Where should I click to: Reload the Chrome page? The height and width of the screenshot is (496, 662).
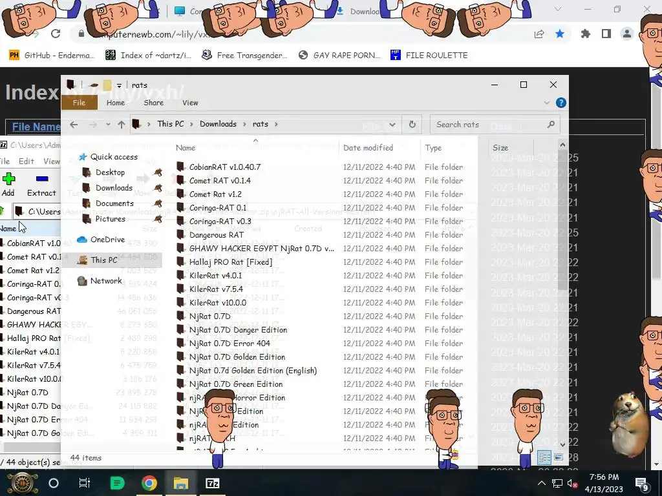pos(56,34)
